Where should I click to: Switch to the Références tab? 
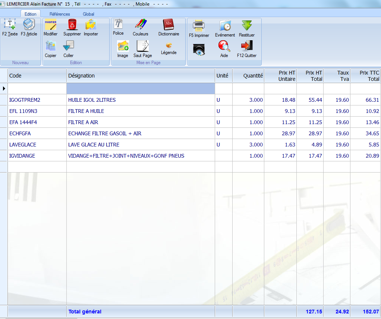point(60,14)
